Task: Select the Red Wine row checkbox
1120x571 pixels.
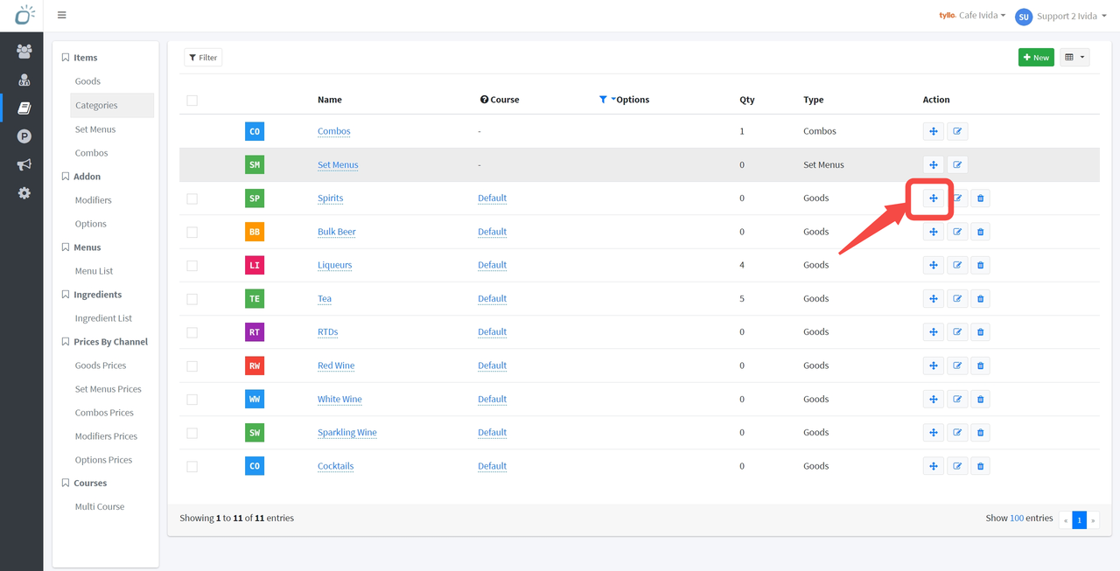Action: pos(192,366)
